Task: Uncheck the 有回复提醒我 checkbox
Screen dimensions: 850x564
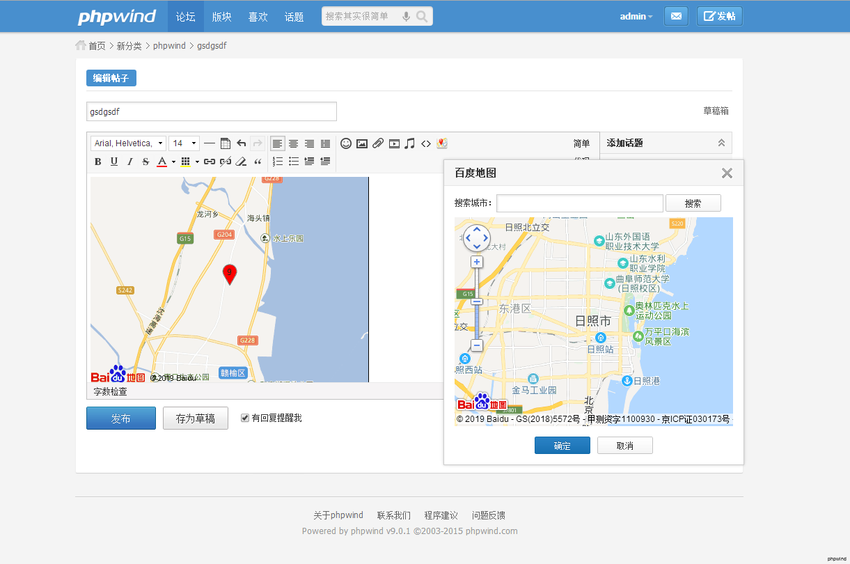Action: 245,418
